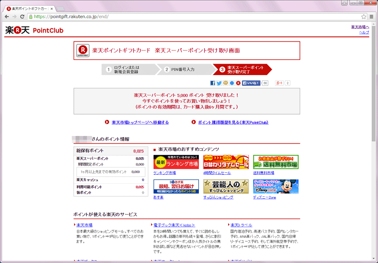
Task: Click the Facebook like count 86
Action: coord(265,83)
